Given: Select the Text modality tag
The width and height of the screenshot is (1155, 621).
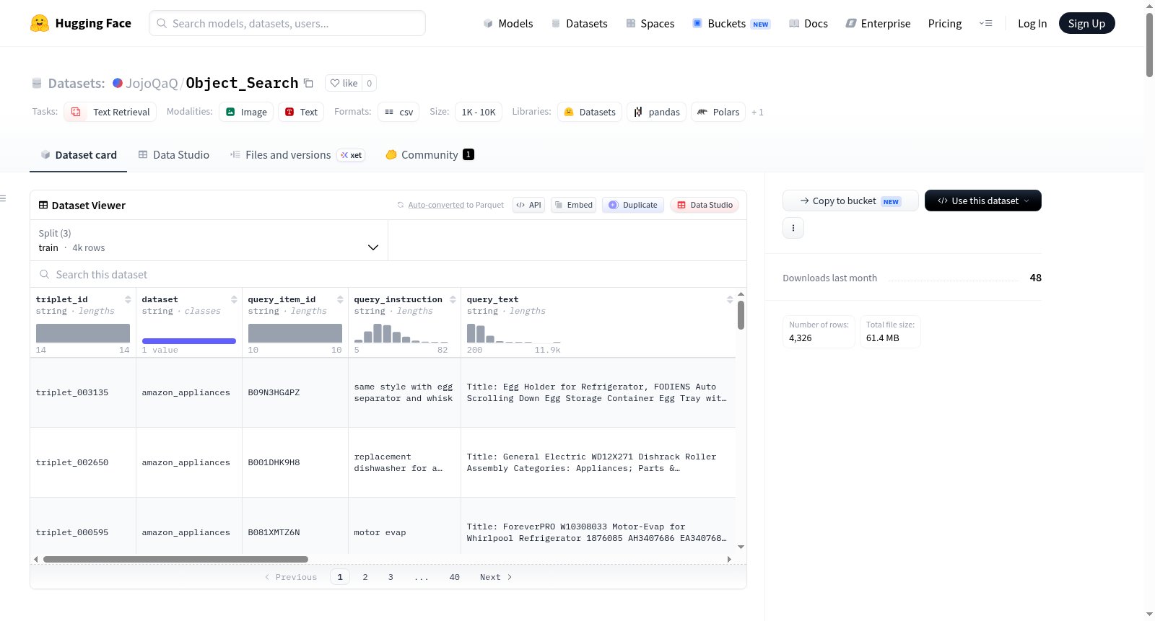Looking at the screenshot, I should [x=301, y=112].
